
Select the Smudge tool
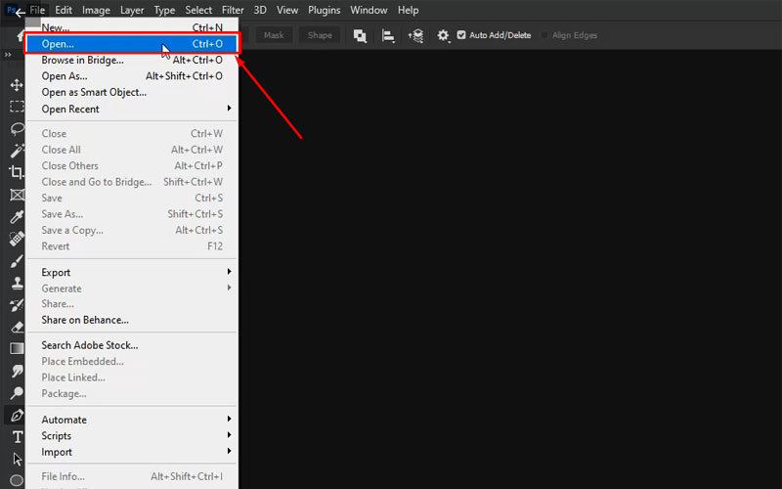coord(17,371)
